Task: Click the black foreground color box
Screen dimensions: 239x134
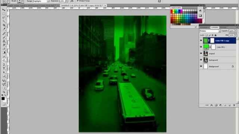Action: pos(3,99)
